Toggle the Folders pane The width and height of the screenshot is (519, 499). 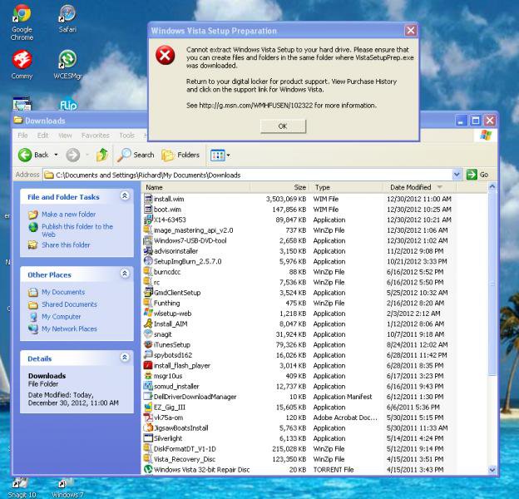pyautogui.click(x=180, y=155)
